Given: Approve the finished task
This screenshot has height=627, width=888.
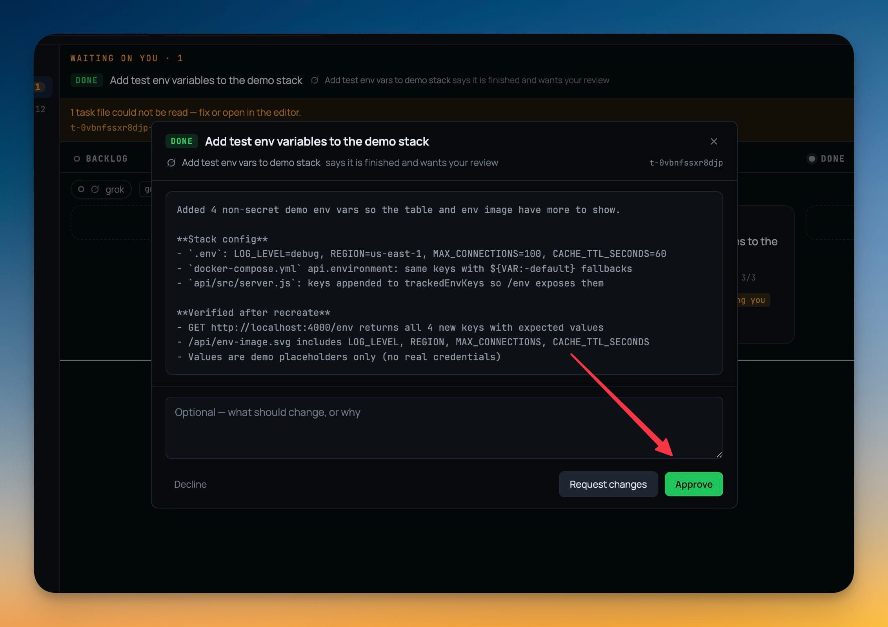Looking at the screenshot, I should 693,484.
